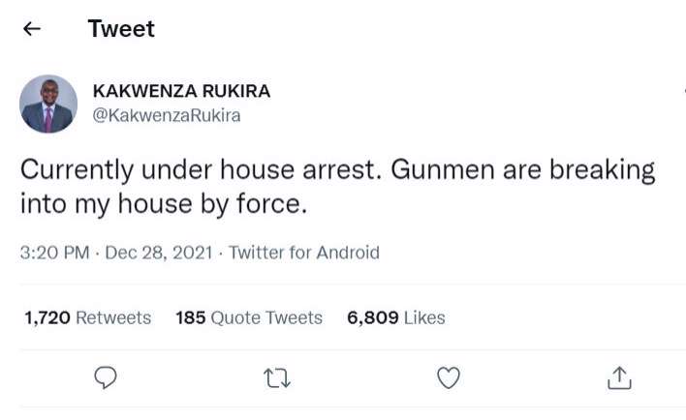Click the Tweet header title
The image size is (686, 420).
tap(121, 29)
